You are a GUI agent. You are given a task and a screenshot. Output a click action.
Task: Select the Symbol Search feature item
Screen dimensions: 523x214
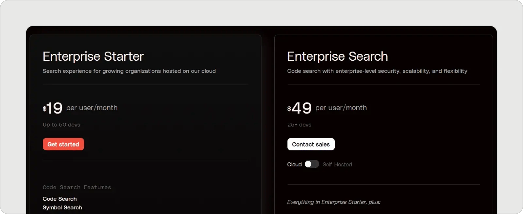coord(62,207)
